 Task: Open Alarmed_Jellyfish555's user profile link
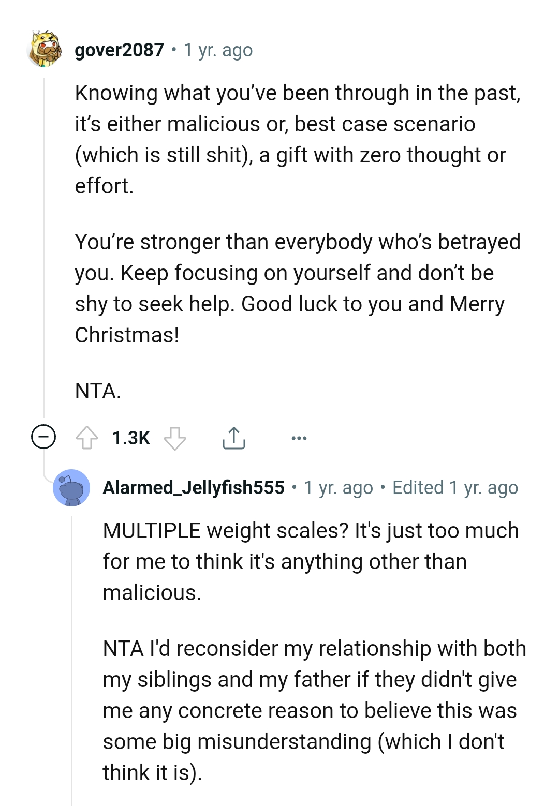194,487
